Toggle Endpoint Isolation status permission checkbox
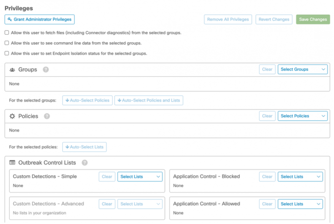Viewport: 334px width, 224px height. [7, 53]
